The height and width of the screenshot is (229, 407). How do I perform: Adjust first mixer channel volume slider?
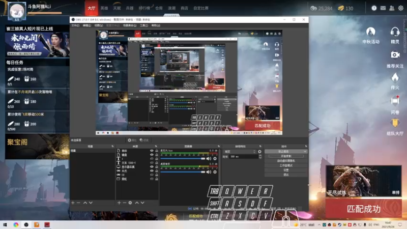[183, 158]
